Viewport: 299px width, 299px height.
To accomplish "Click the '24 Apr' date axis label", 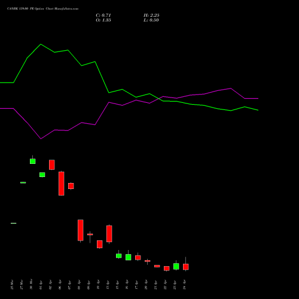I will (184, 285).
